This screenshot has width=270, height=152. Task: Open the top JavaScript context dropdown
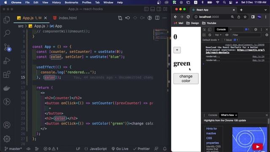click(218, 35)
